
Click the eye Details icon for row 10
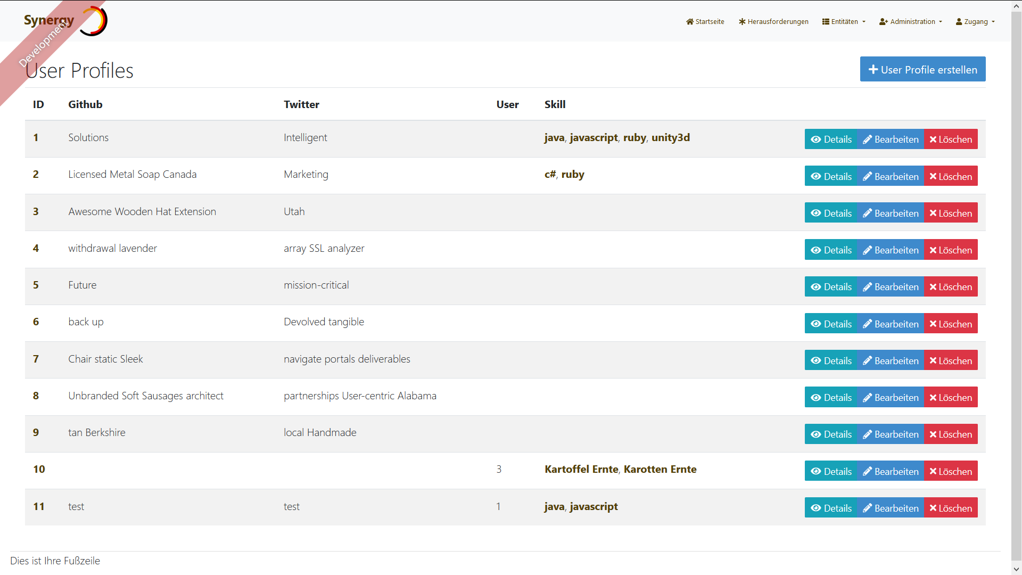click(815, 472)
